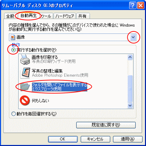
Task: Click the 既定値に戻す button
Action: [x=106, y=125]
